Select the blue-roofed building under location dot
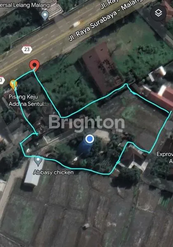Screen dimensions: 173x247 click(x=85, y=148)
